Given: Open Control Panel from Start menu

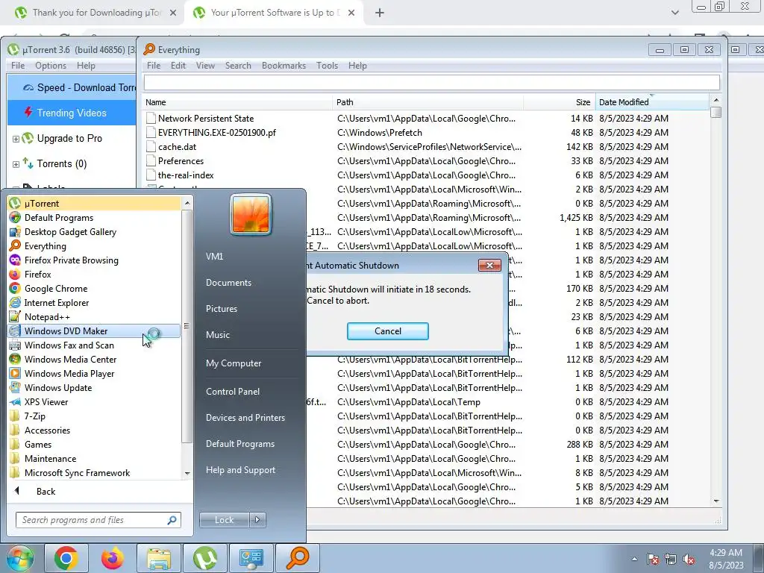Looking at the screenshot, I should point(233,391).
